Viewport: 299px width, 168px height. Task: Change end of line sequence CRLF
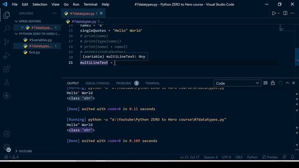239,157
